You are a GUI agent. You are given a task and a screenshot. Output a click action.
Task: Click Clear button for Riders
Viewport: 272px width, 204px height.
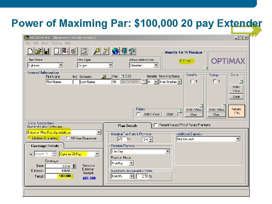(170, 114)
